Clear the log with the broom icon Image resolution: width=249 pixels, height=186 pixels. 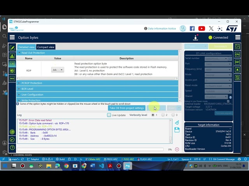pyautogui.click(x=177, y=122)
